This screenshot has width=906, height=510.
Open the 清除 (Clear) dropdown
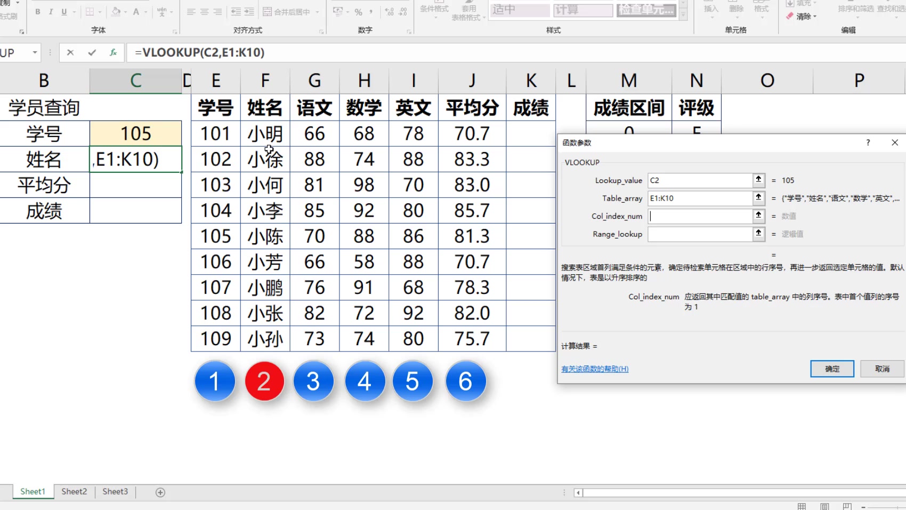(802, 17)
